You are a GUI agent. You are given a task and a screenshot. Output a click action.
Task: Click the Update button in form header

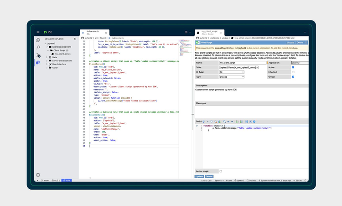pos(290,42)
